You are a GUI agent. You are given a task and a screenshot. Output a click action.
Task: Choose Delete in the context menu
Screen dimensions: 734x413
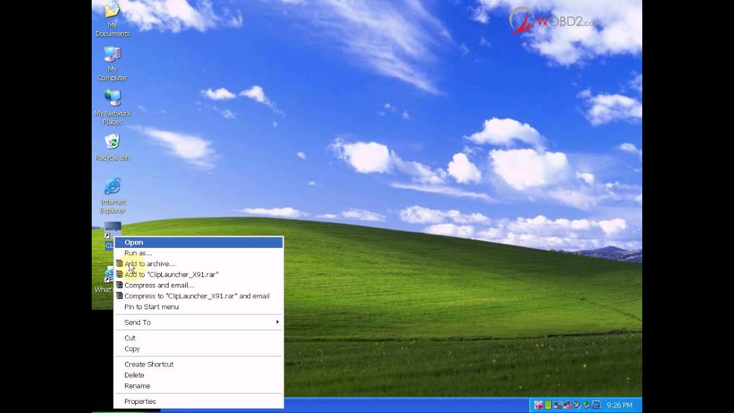198,375
